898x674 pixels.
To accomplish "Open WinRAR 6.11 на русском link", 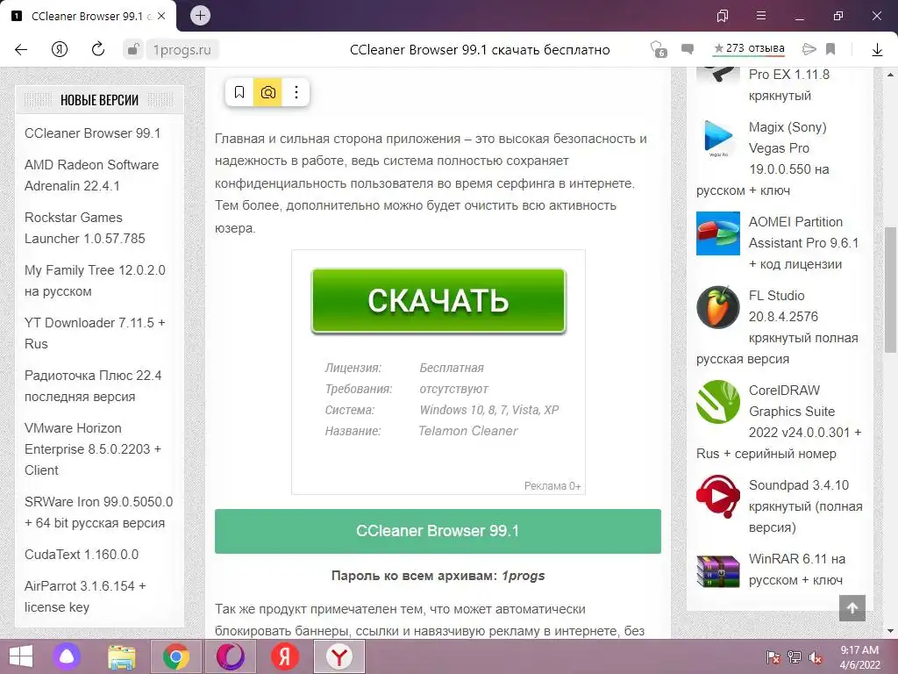I will tap(796, 569).
